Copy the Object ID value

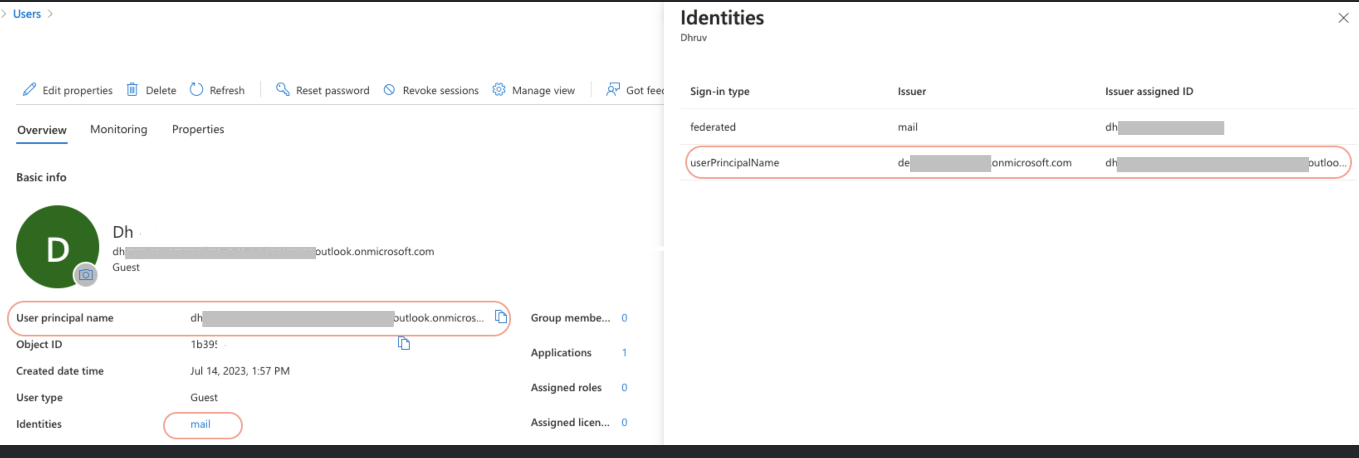403,343
